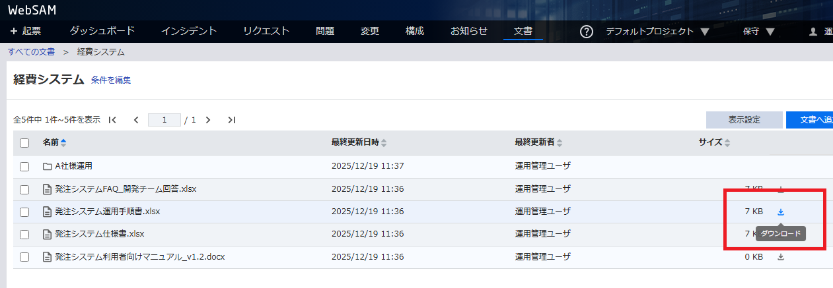
Task: Click the 表示設定 button
Action: point(744,120)
